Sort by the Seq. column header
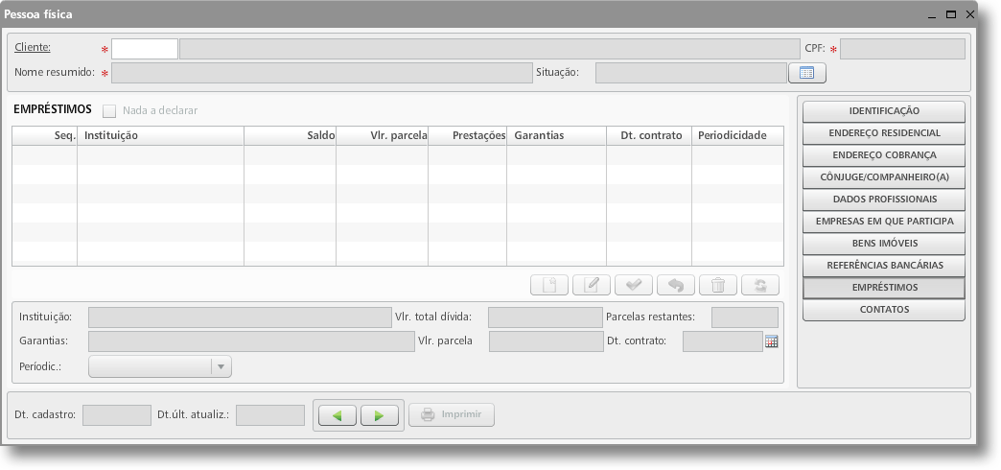1001x470 pixels. point(45,135)
